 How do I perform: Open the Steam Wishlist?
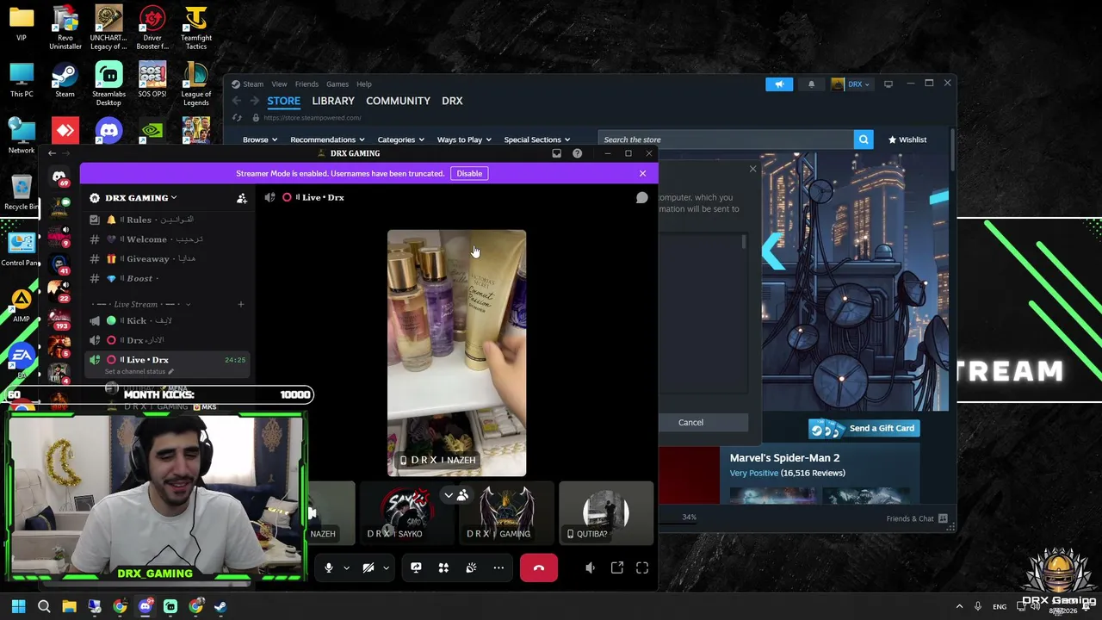tap(907, 139)
